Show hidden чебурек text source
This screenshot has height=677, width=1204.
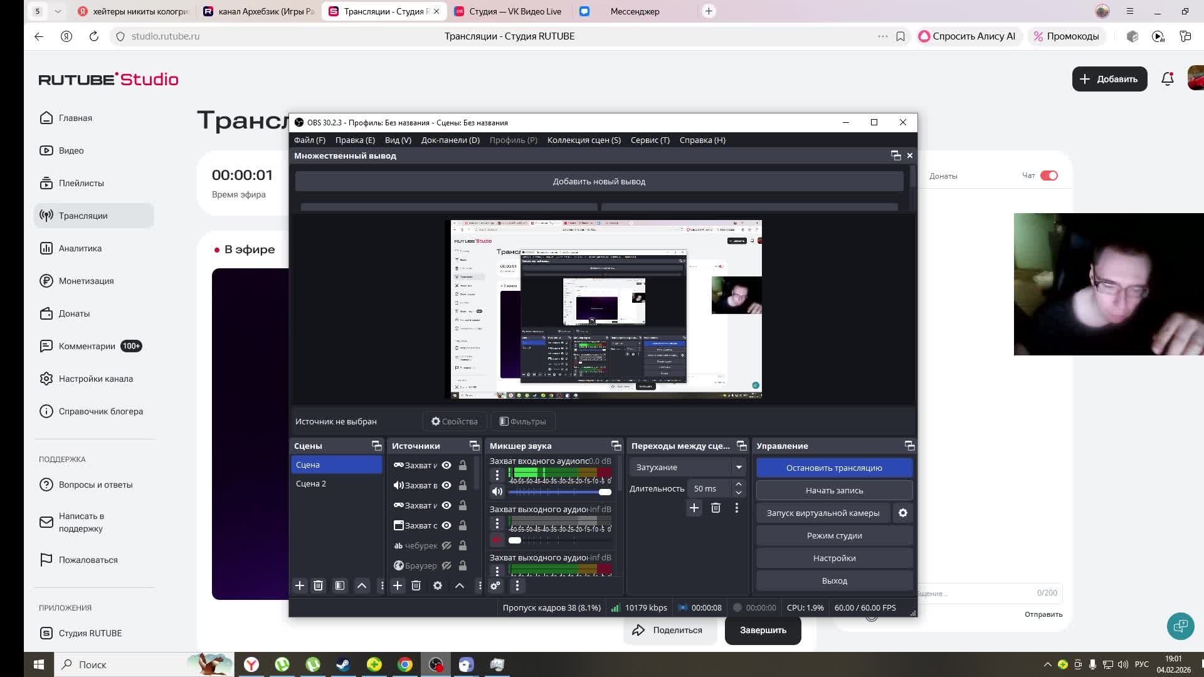[446, 545]
